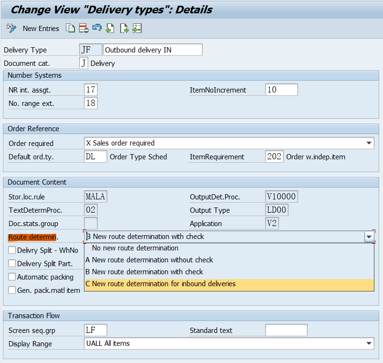Check the Automatic packing option

tap(10, 277)
